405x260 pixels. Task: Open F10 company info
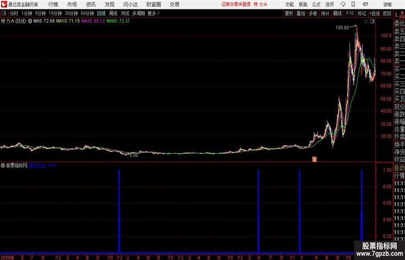[x=350, y=13]
